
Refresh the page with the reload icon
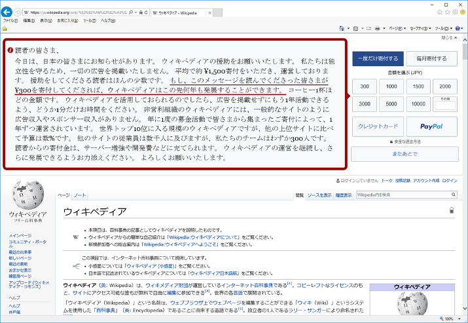click(x=146, y=12)
